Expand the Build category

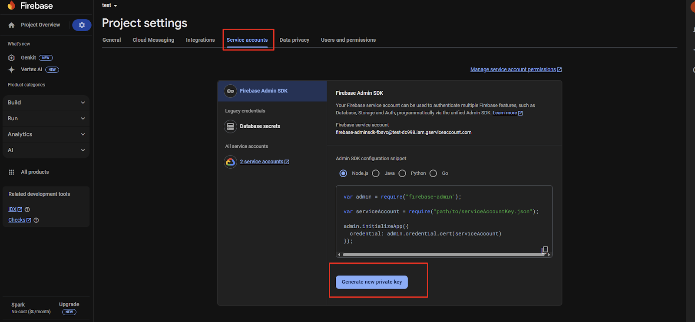(46, 103)
